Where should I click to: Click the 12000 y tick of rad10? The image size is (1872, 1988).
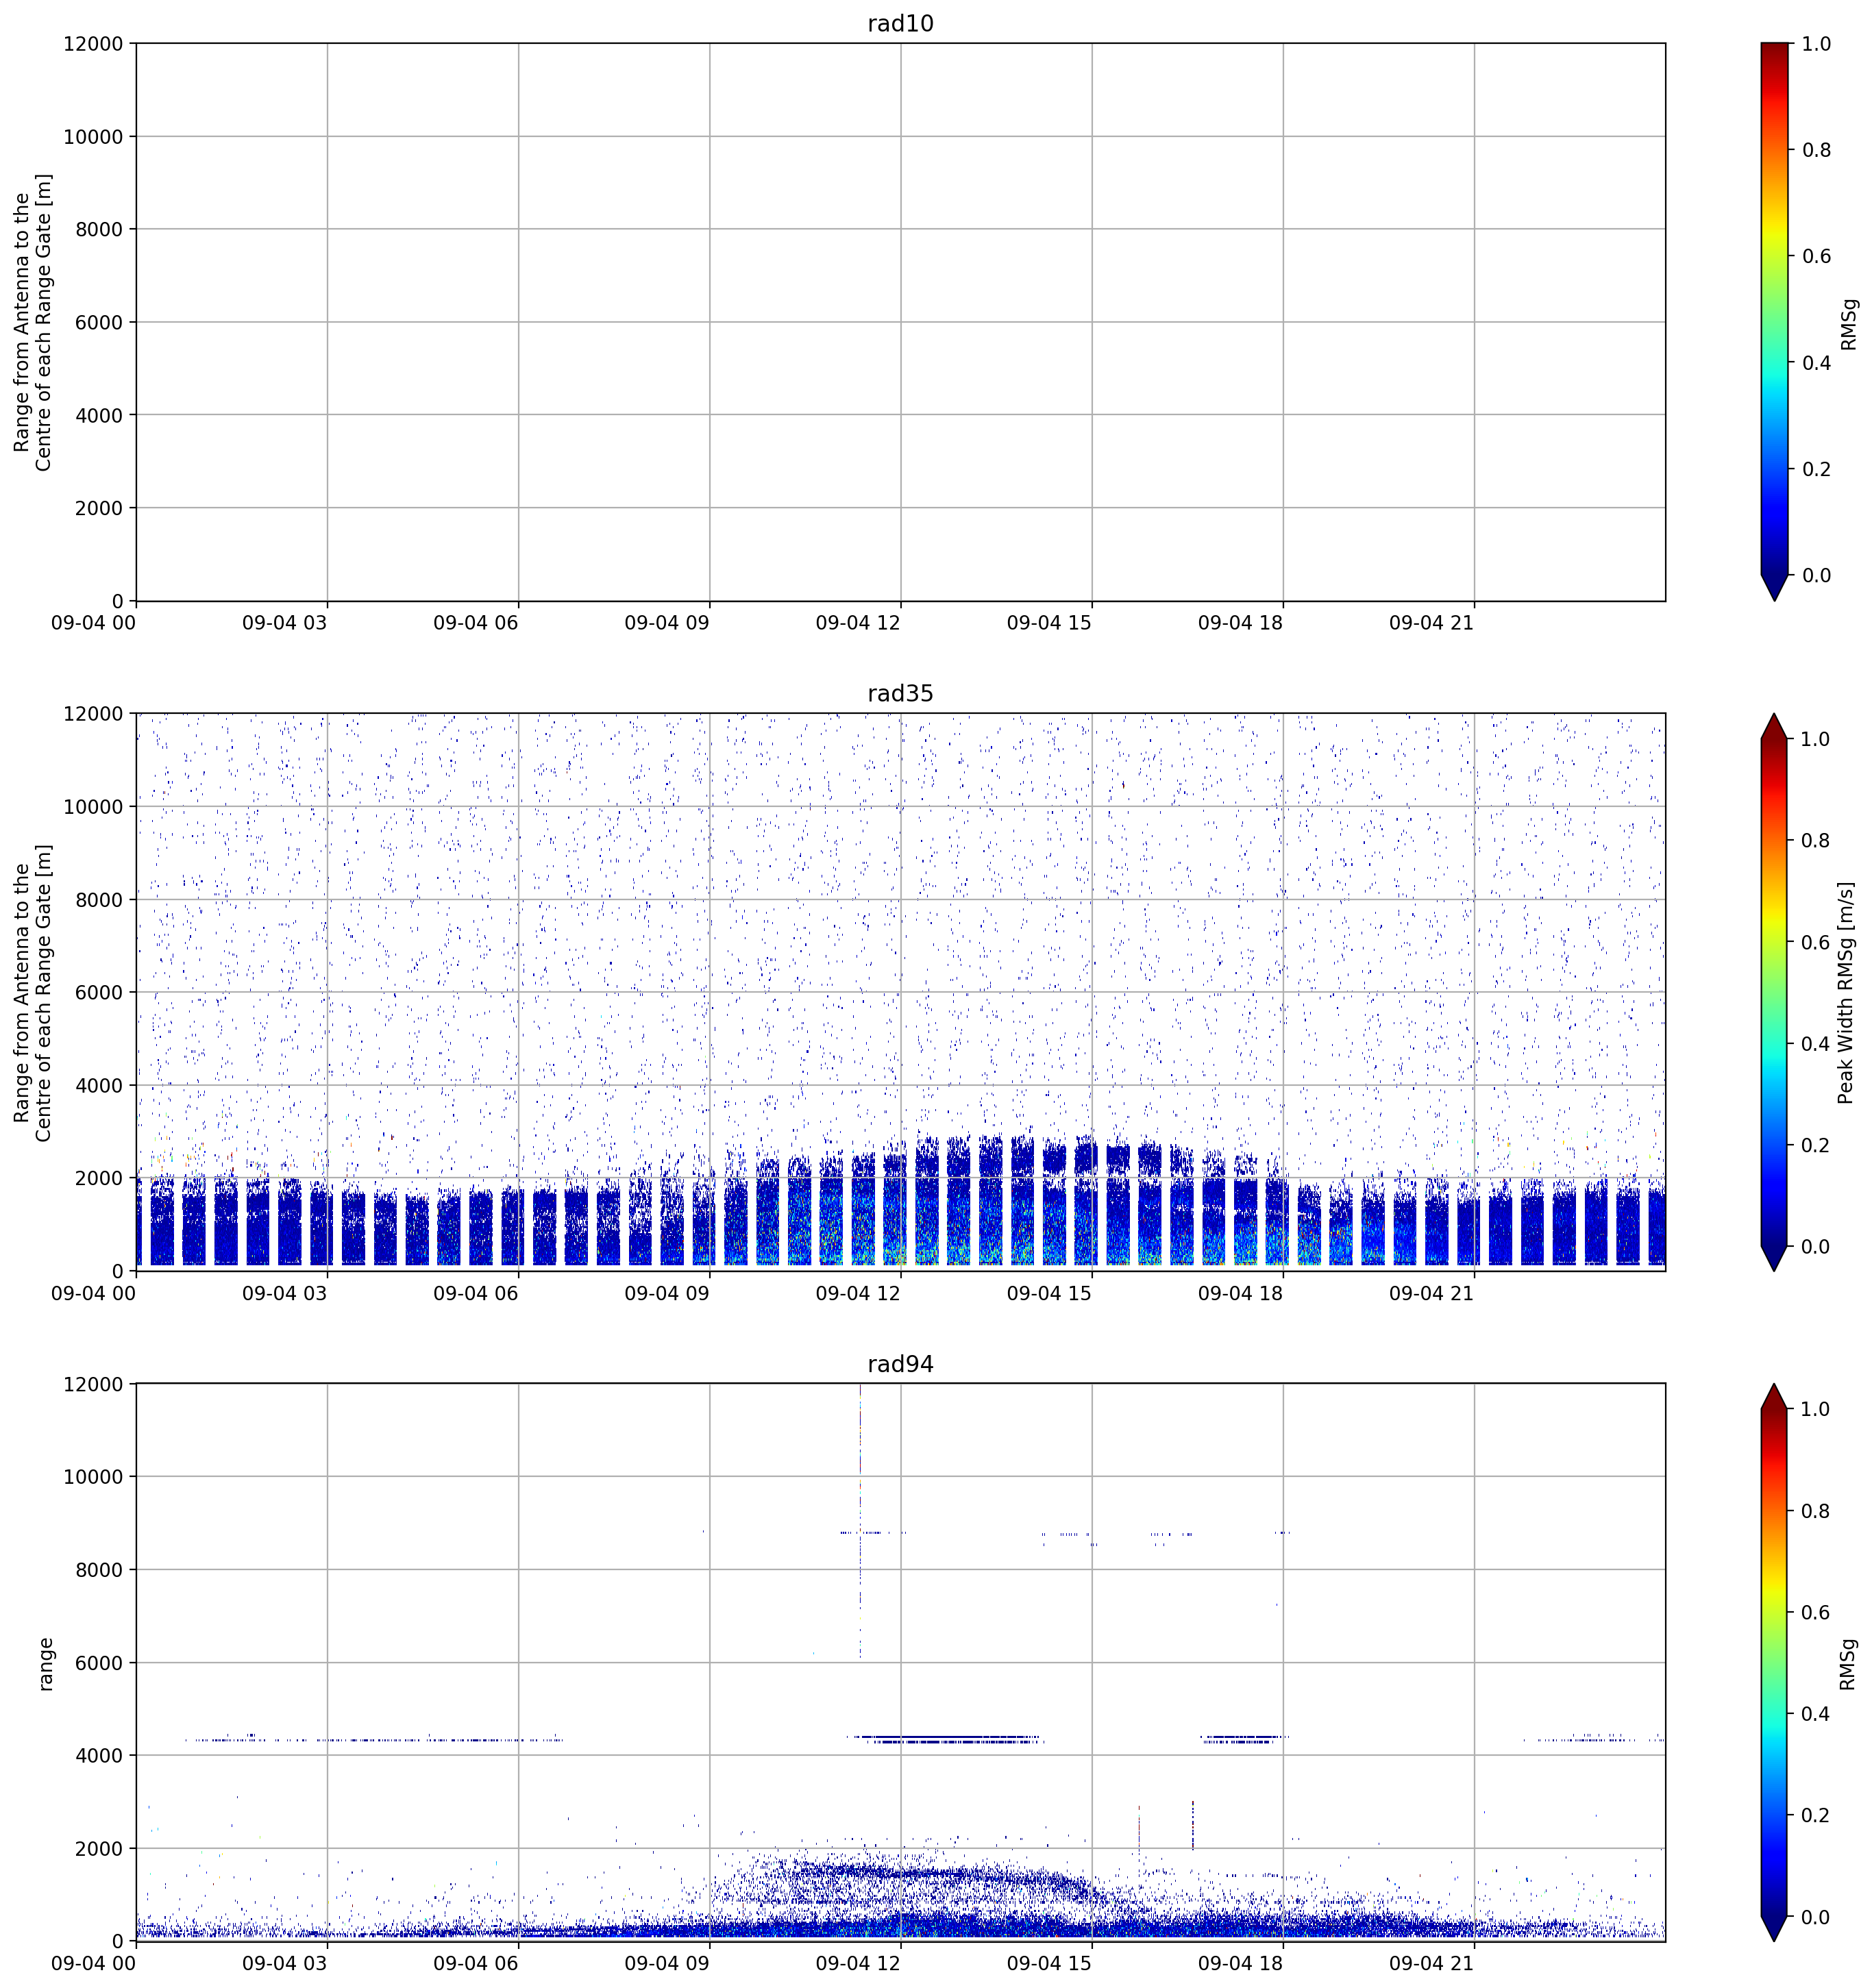coord(94,44)
